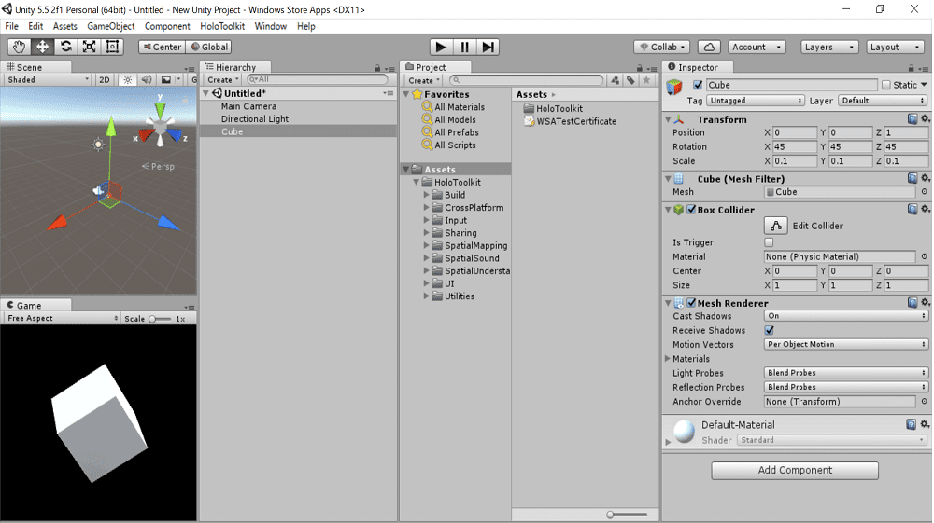Select the Inspector tab

point(699,67)
